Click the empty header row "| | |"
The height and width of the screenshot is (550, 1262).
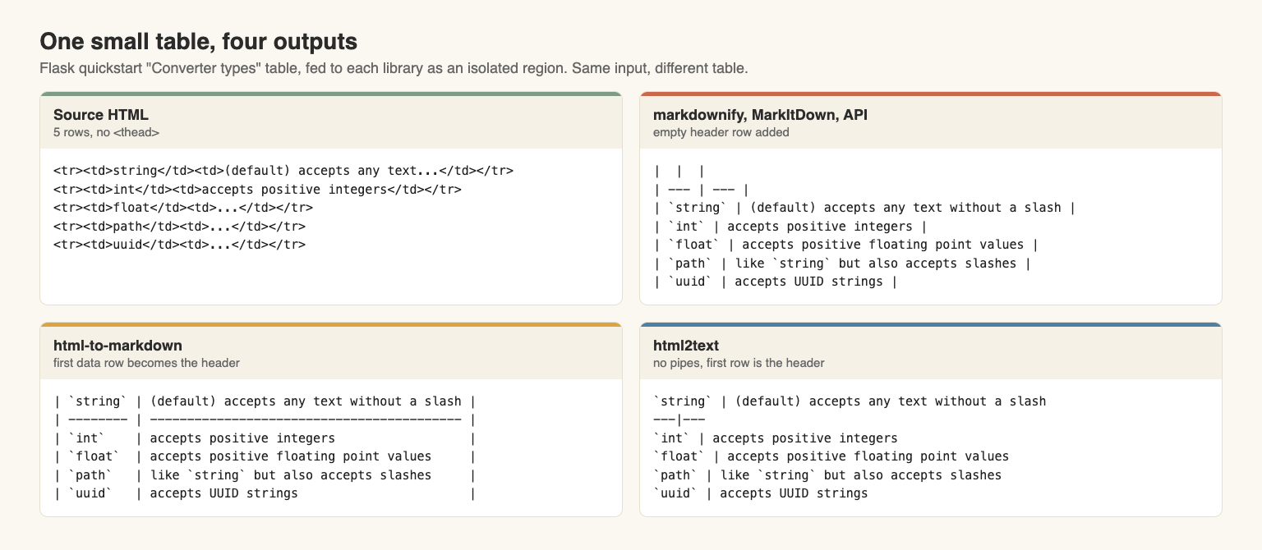coord(679,171)
